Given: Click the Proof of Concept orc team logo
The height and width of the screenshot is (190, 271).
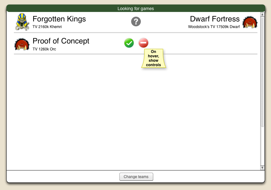Looking at the screenshot, I should tap(22, 44).
